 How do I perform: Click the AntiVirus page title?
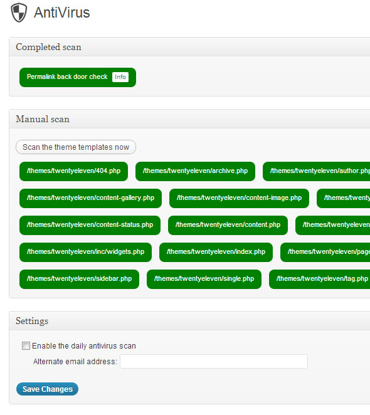pos(62,13)
